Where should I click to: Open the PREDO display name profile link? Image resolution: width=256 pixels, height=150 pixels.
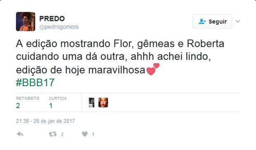[x=52, y=19]
